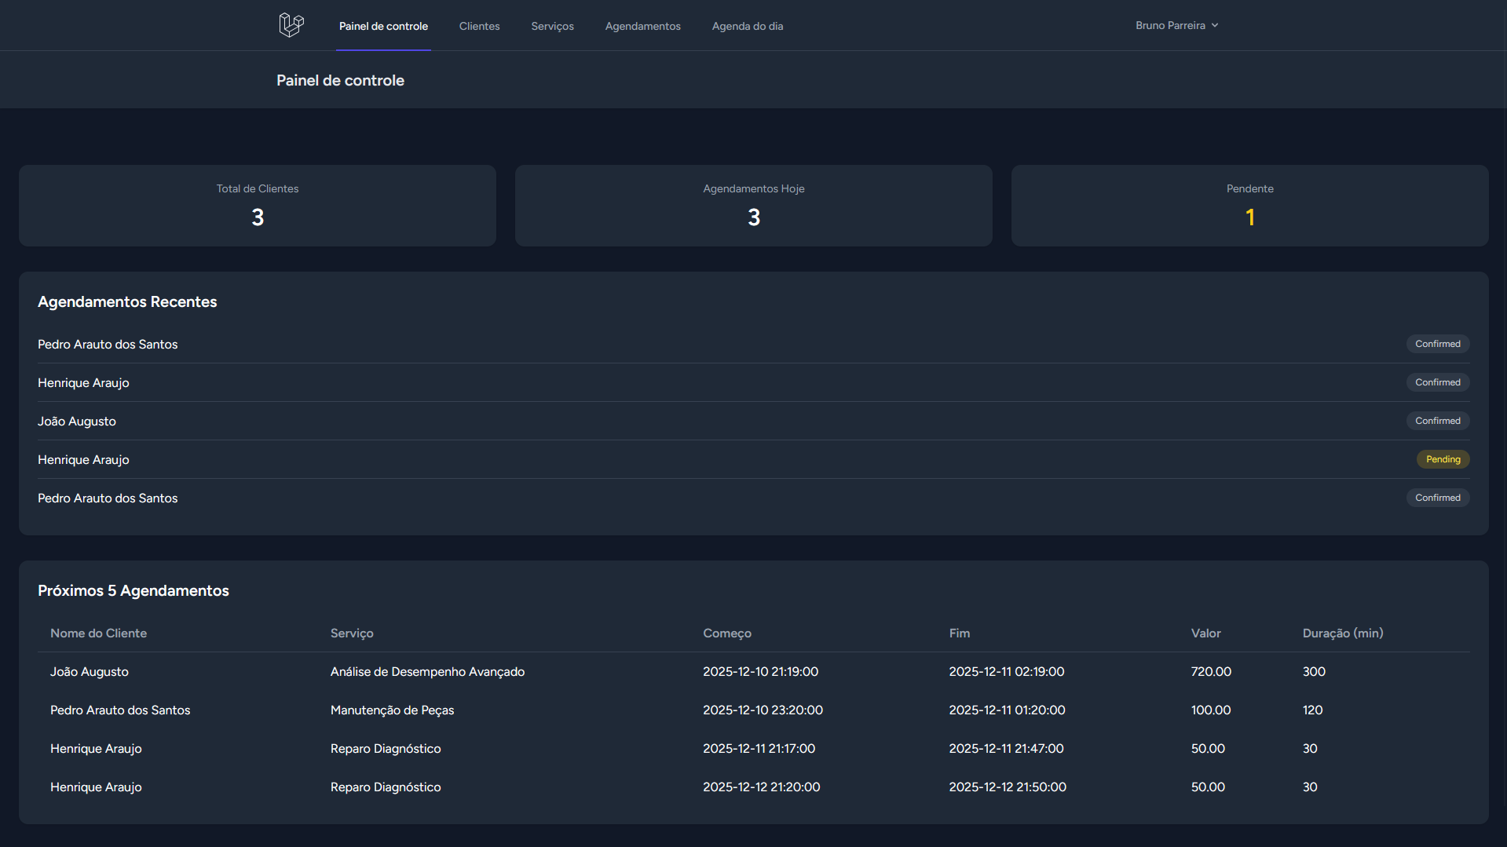Screen dimensions: 1507x847
Task: Open the Agenda do dia page
Action: pos(747,25)
